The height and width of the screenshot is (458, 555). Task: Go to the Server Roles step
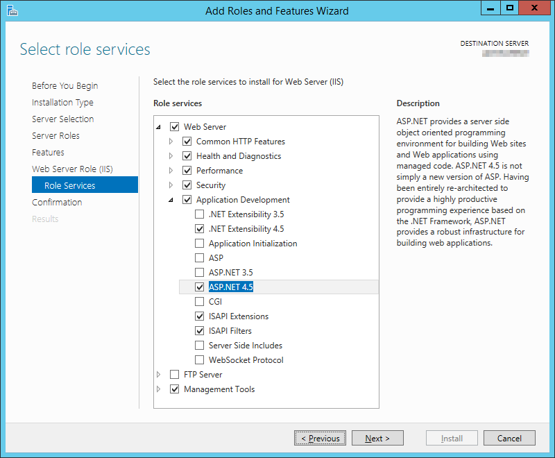tap(55, 136)
